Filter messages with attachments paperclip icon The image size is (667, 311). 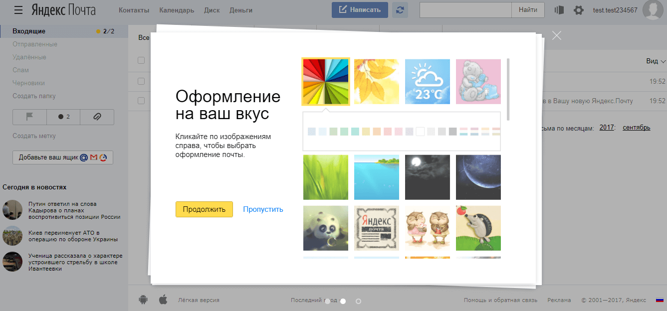click(x=97, y=117)
